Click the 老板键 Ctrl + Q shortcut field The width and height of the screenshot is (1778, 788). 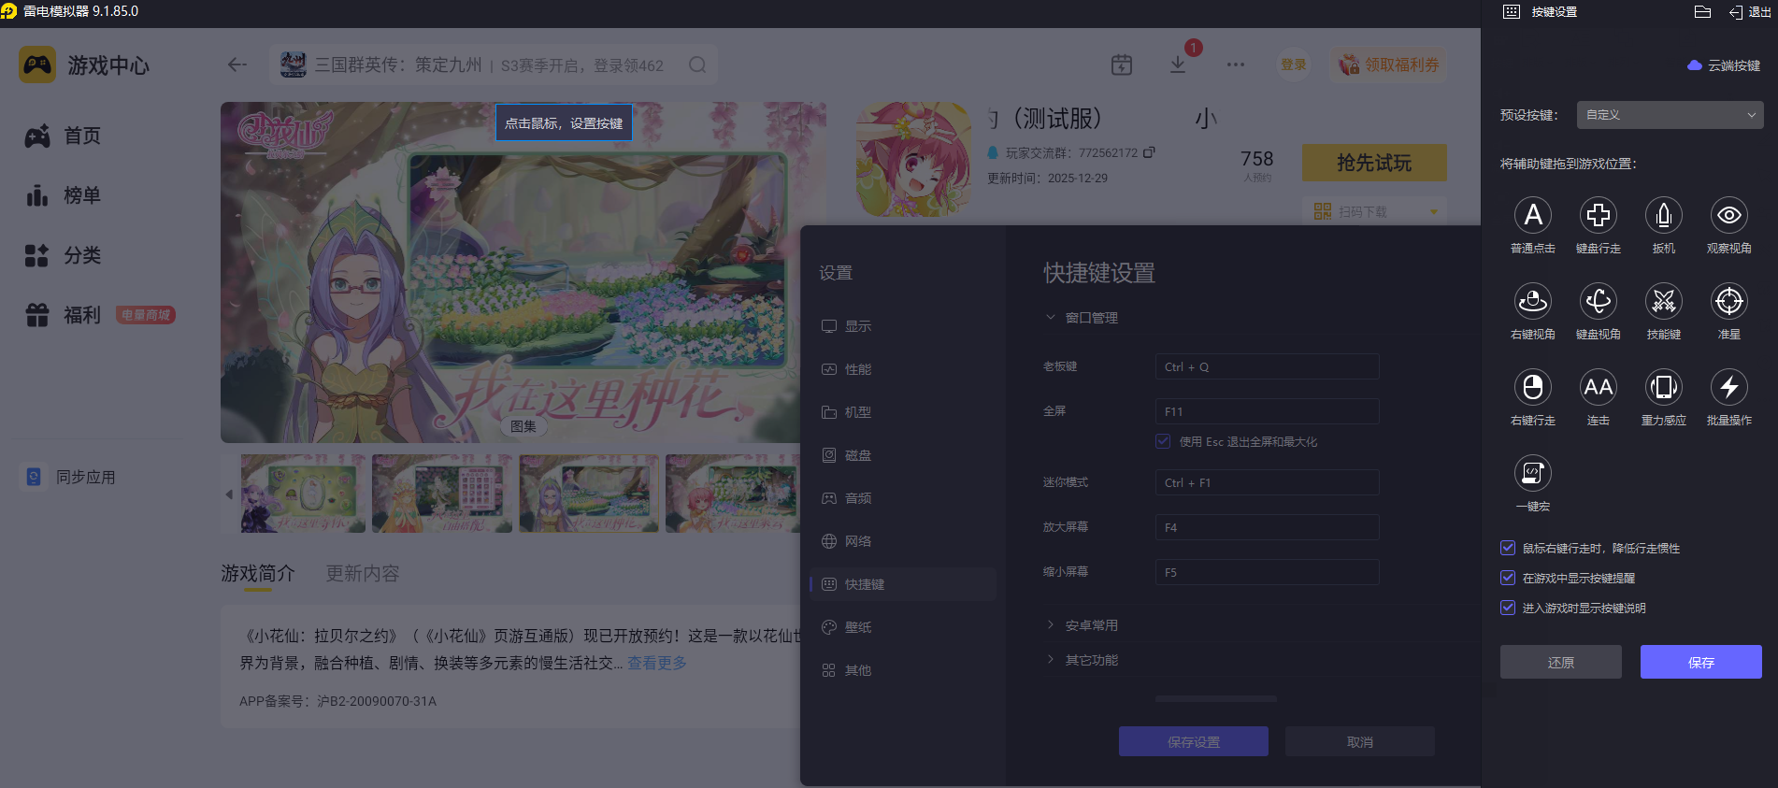tap(1268, 366)
